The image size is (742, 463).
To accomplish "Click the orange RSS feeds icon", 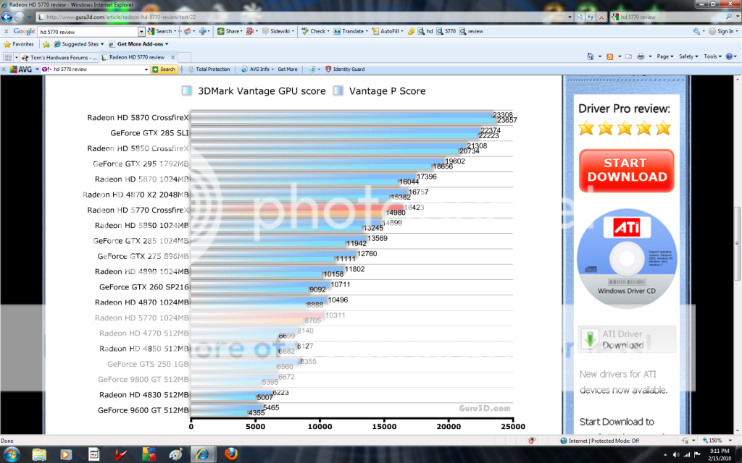I will pos(610,56).
